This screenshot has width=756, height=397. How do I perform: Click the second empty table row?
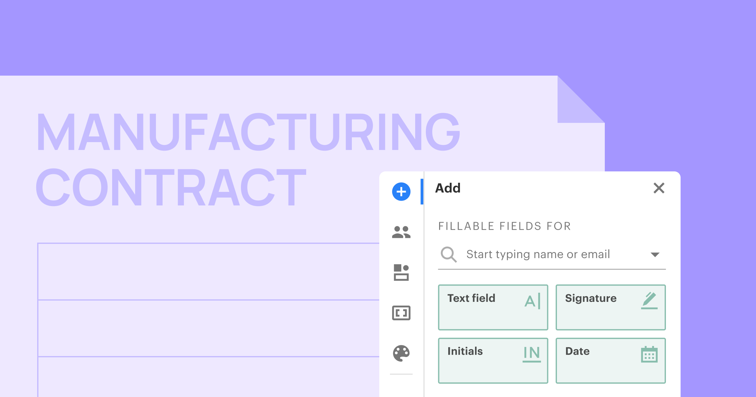pyautogui.click(x=208, y=328)
